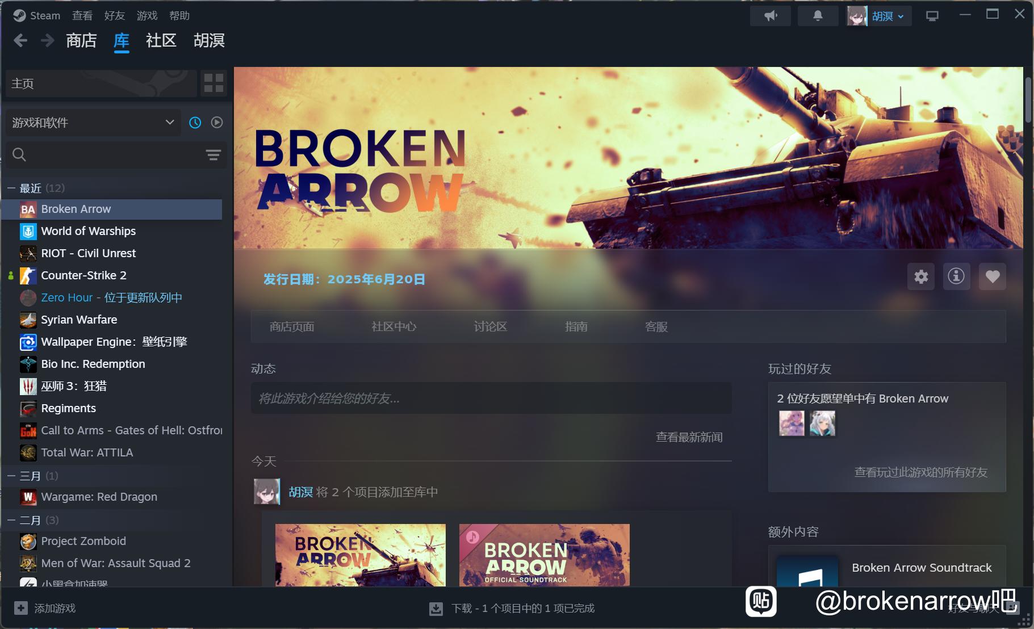The height and width of the screenshot is (629, 1034).
Task: Open the 指南 link
Action: coord(576,326)
